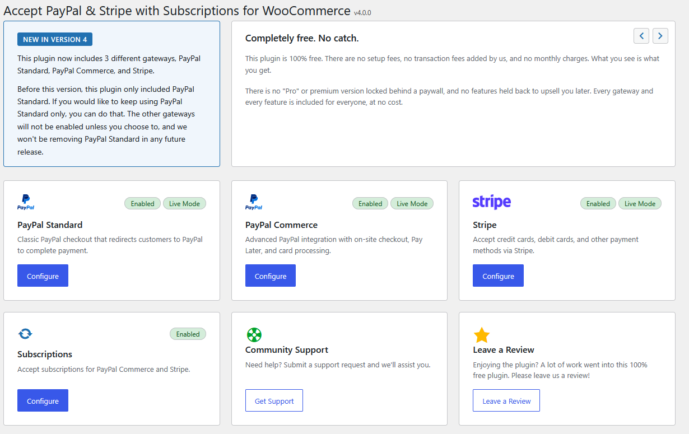689x434 pixels.
Task: Click Live Mode badge on PayPal Commerce card
Action: (x=412, y=204)
